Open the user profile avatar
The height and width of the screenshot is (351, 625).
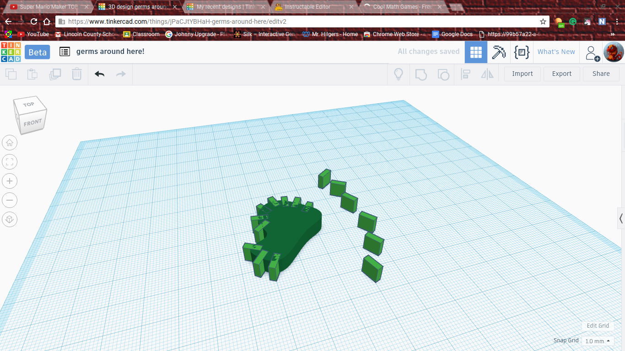coord(614,52)
